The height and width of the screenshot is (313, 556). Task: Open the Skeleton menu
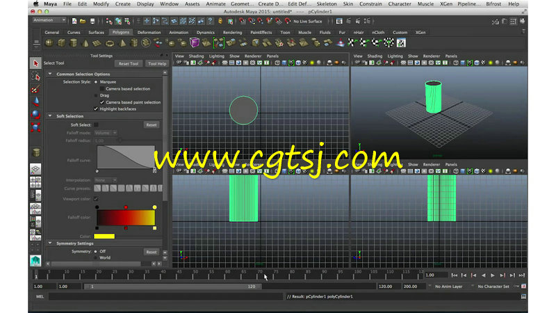[x=327, y=4]
